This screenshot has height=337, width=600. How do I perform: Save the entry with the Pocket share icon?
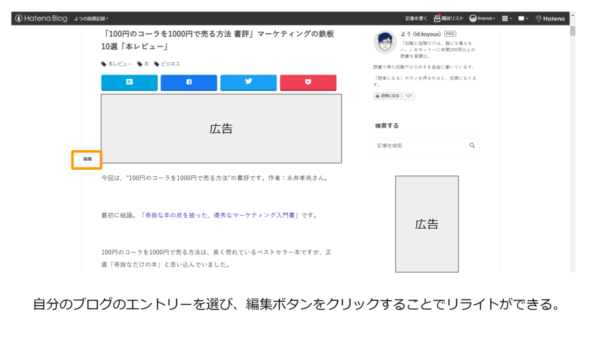(x=308, y=82)
